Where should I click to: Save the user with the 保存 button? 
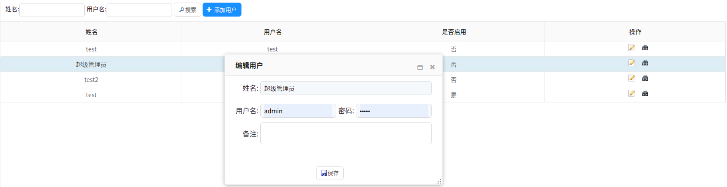coord(330,173)
